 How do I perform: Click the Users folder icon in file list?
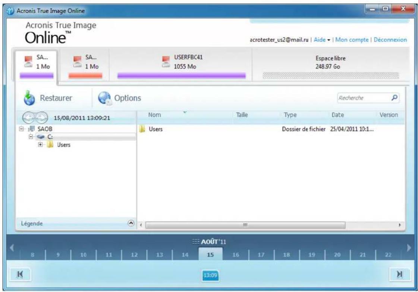[x=142, y=129]
